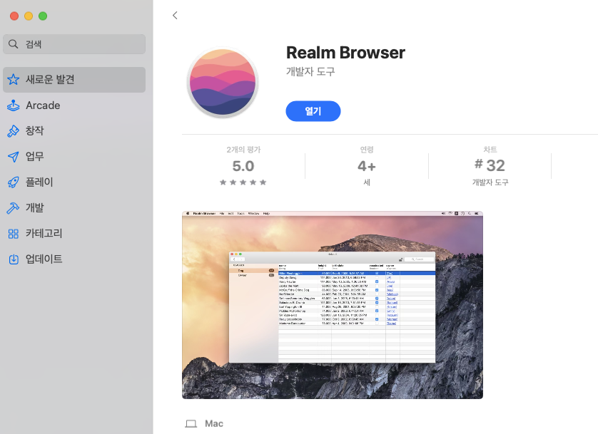Image resolution: width=598 pixels, height=434 pixels.
Task: Click the 연령 label
Action: pos(367,150)
